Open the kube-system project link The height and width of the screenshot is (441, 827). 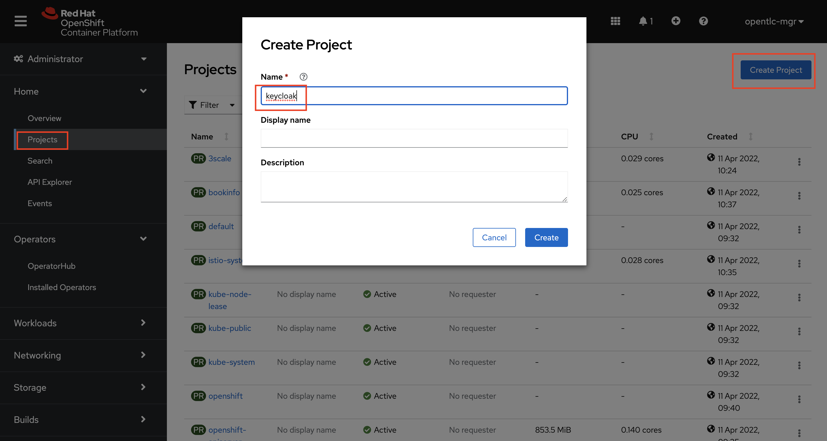coord(231,362)
